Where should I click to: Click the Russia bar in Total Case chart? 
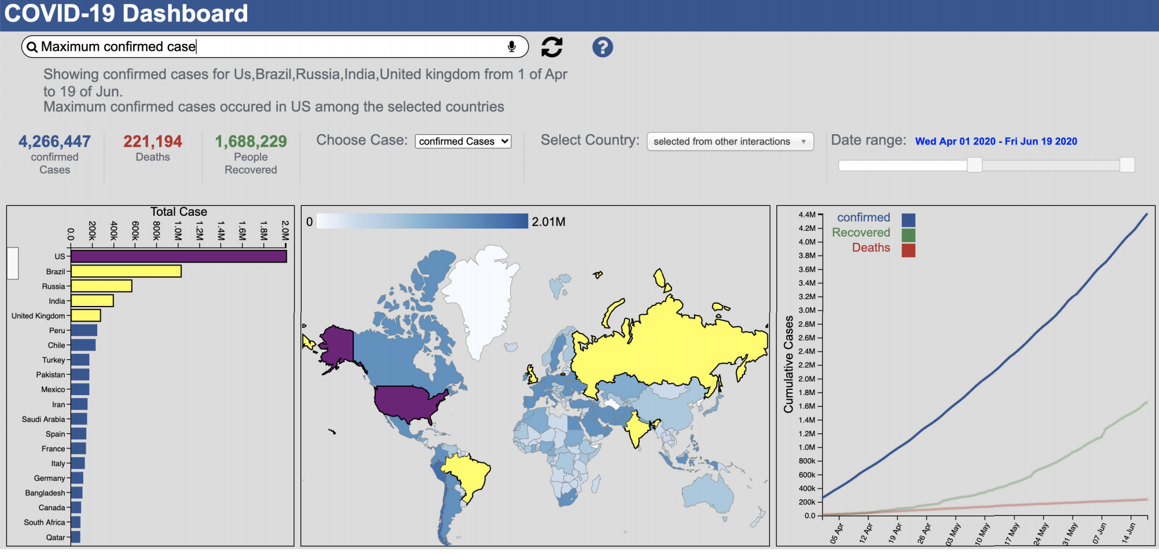(x=101, y=286)
